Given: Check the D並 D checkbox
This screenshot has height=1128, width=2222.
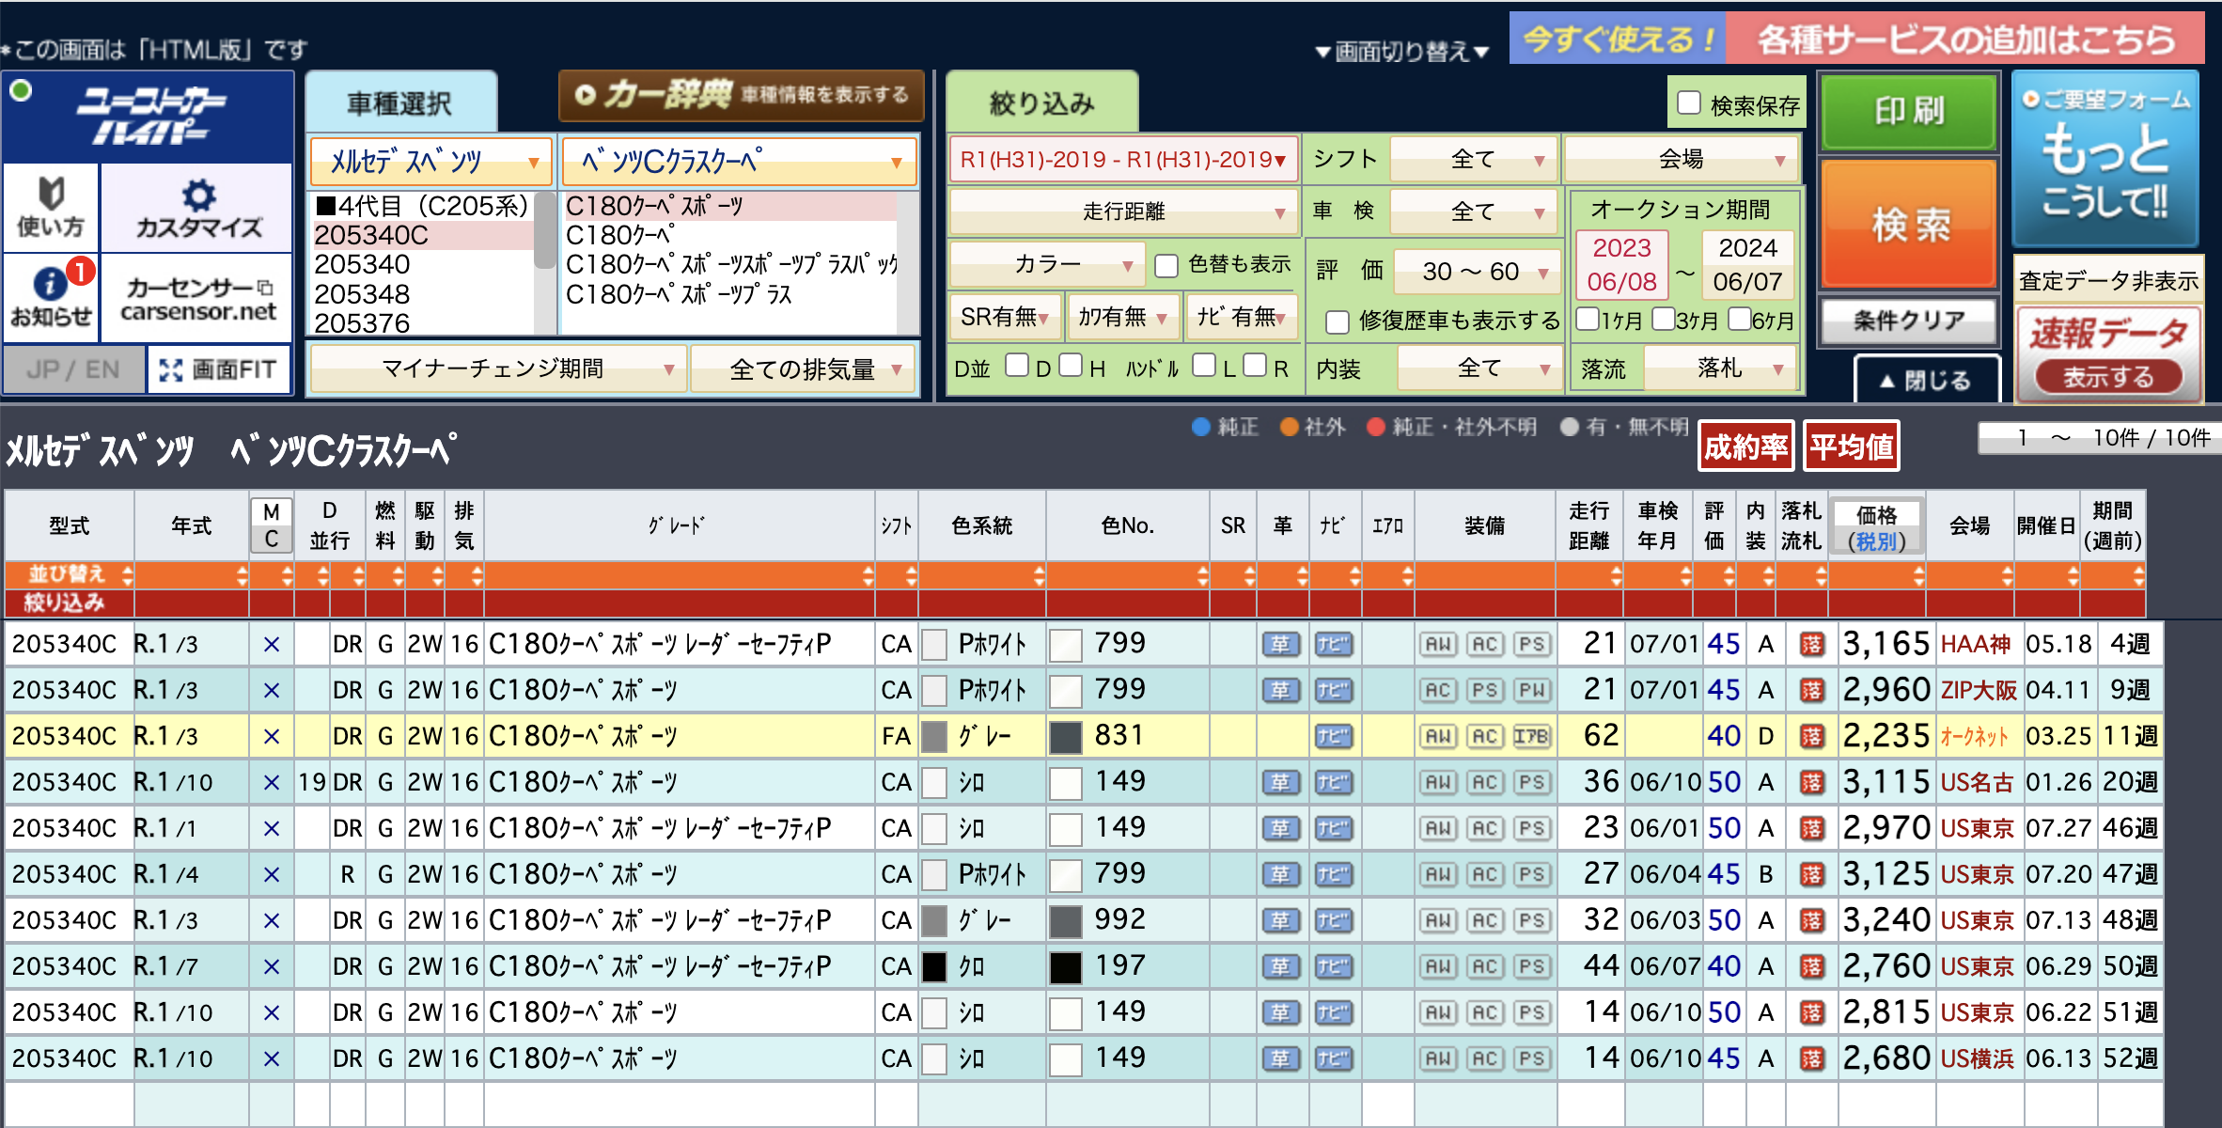Looking at the screenshot, I should click(1016, 365).
